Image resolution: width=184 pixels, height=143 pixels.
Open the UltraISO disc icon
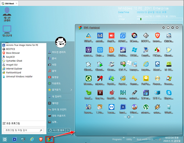coord(134,107)
